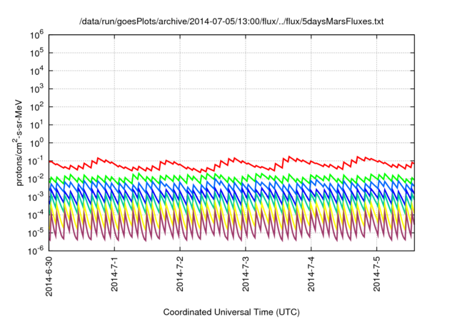Click the 10^-3 y-axis tick label
Screen dimensions: 457x319
[x=36, y=197]
